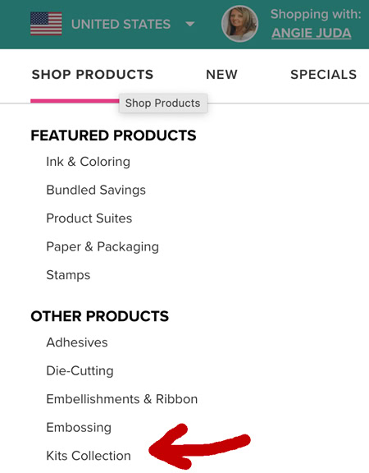Select Embellishments & Ribbon
Viewport: 369px width, 473px height.
tap(122, 399)
